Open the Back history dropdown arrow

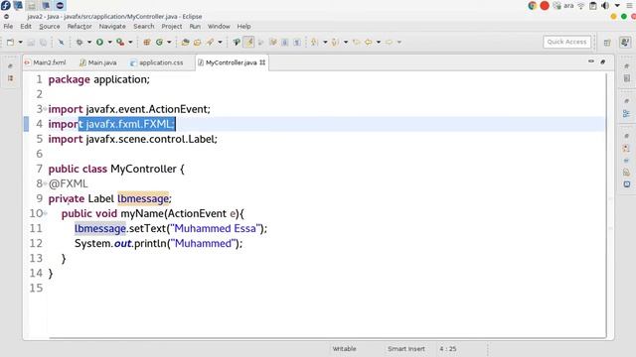[x=378, y=42]
